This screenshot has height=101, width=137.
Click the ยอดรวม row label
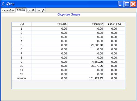pos(22,78)
